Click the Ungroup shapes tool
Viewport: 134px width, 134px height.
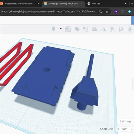coord(86,29)
